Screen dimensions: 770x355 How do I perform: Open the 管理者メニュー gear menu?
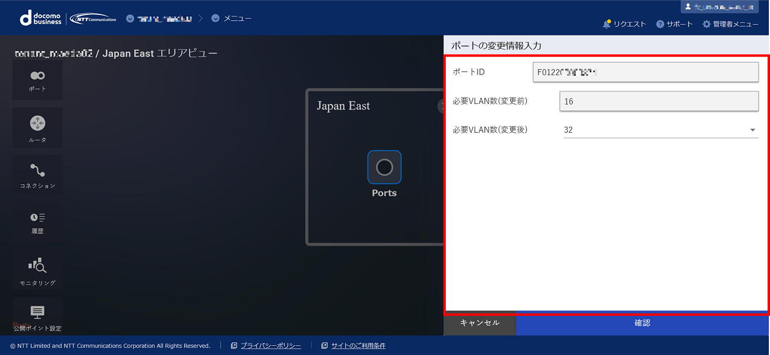[x=730, y=24]
